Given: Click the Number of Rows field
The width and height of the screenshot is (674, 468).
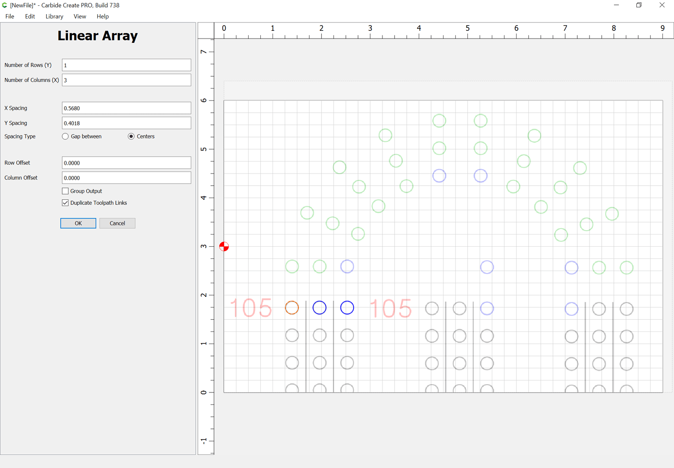Looking at the screenshot, I should pyautogui.click(x=126, y=65).
